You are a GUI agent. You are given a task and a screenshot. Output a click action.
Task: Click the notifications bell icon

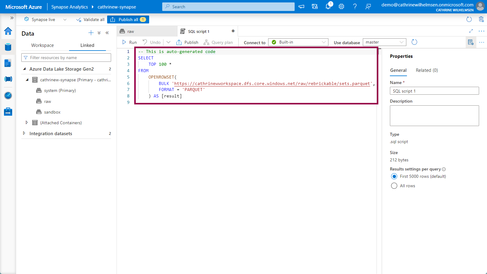[328, 7]
